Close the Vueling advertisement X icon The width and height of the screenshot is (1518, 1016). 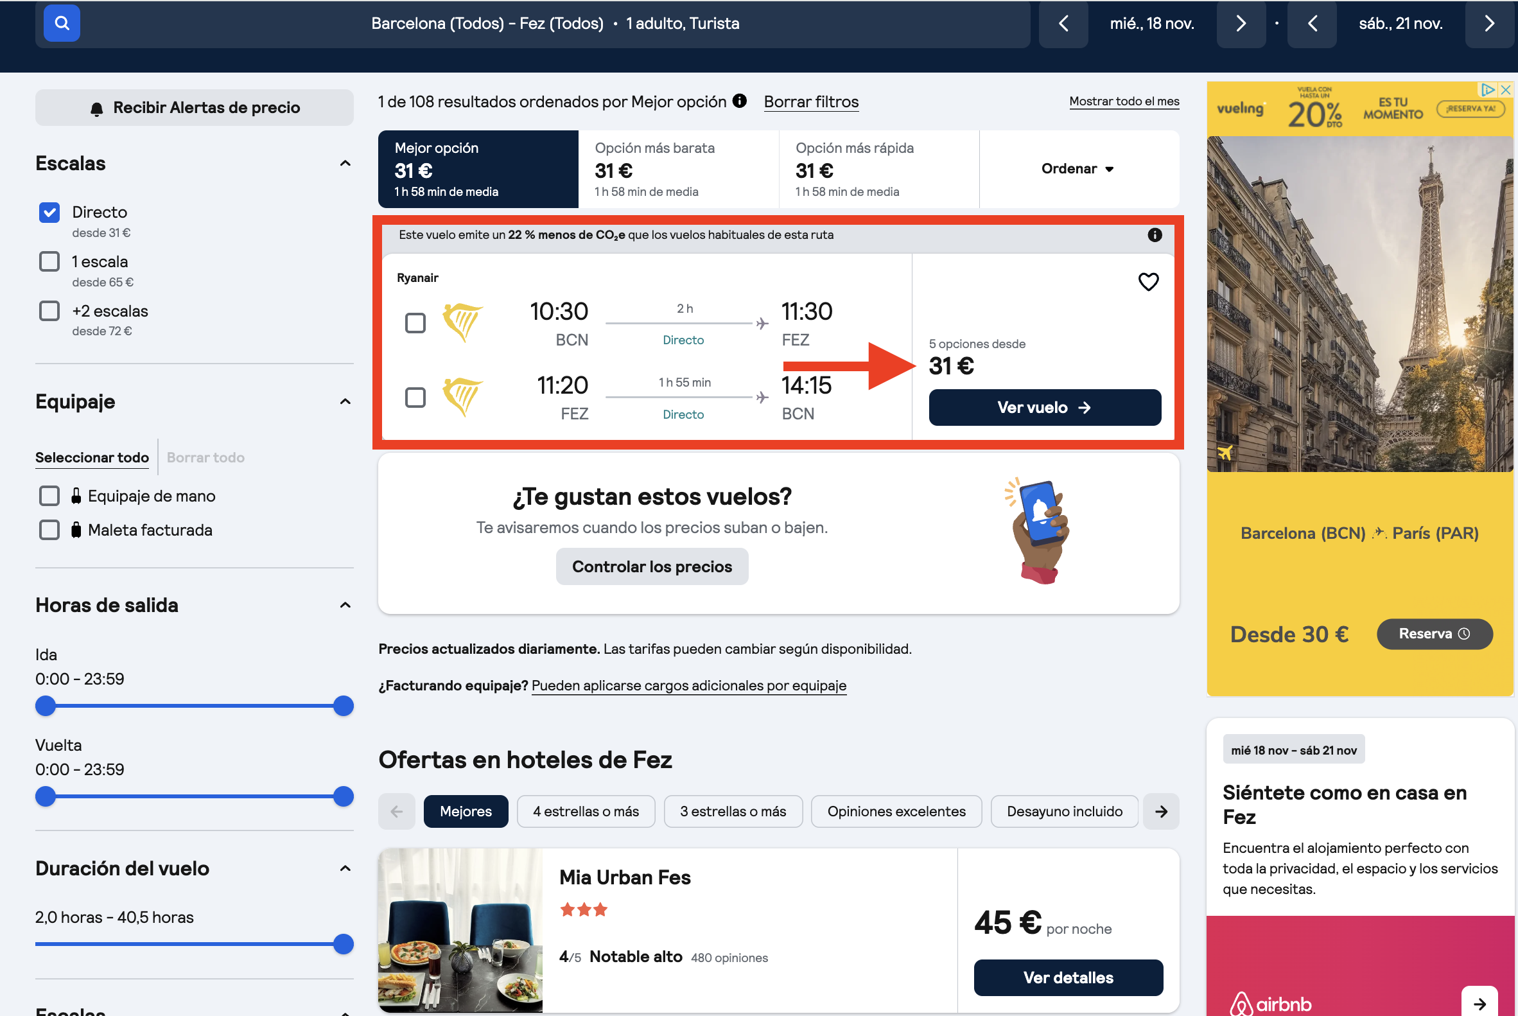[x=1506, y=90]
